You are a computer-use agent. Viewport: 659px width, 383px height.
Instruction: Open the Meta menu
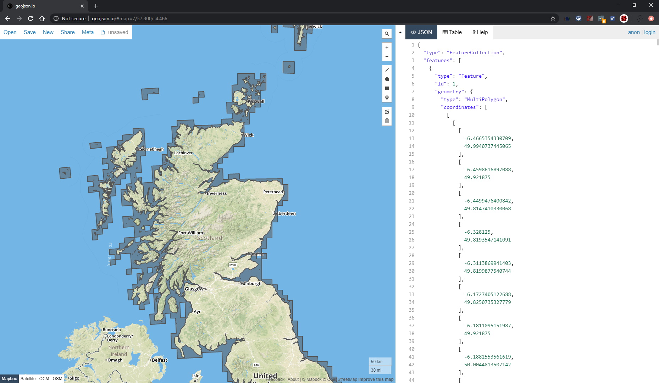tap(88, 32)
